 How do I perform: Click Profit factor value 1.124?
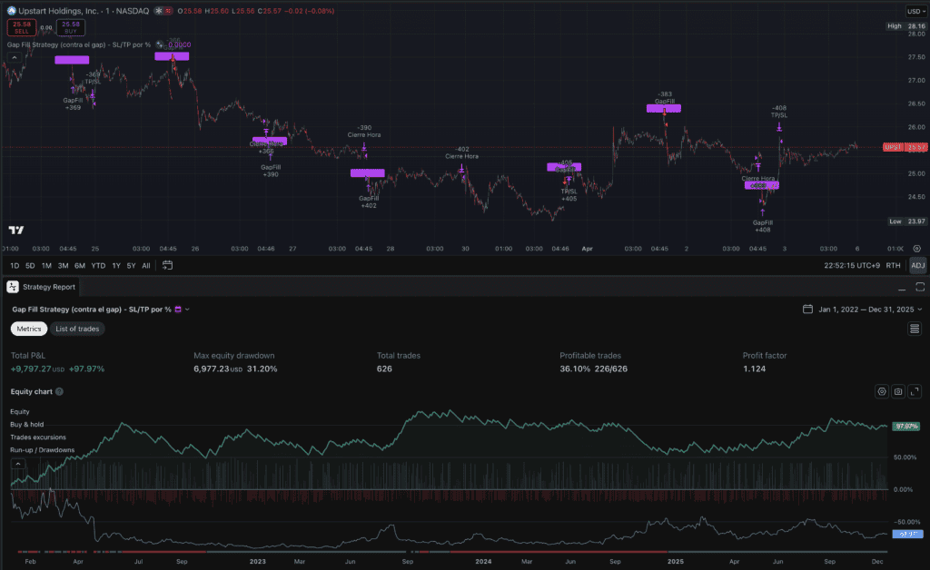point(754,369)
